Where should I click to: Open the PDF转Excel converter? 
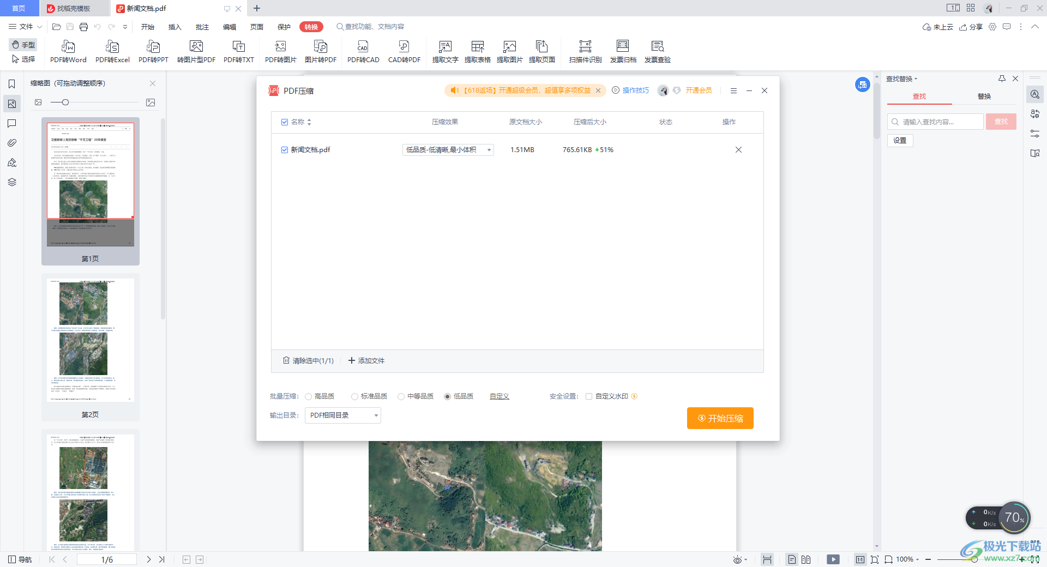coord(112,52)
